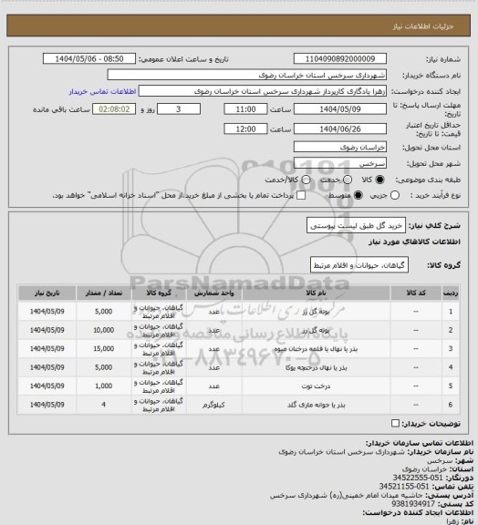This screenshot has width=478, height=525.
Task: Select row 1 item name بوته گل رز
Action: coord(316,312)
